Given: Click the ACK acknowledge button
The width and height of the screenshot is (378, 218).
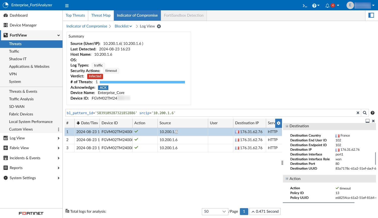Looking at the screenshot, I should tap(103, 87).
